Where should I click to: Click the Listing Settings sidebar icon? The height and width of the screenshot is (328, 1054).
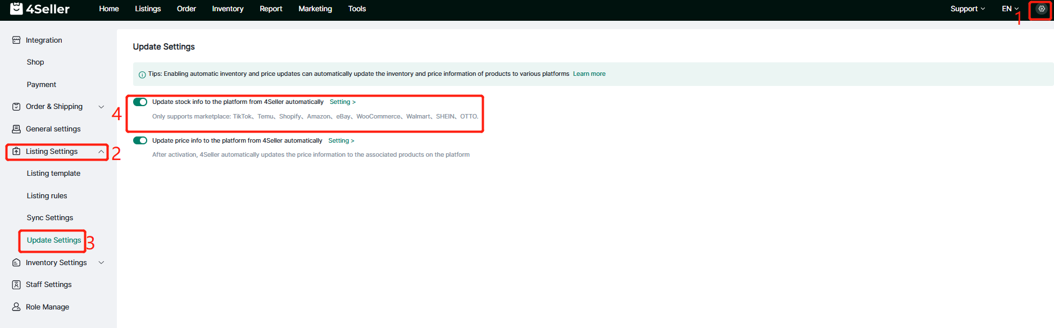click(x=16, y=152)
